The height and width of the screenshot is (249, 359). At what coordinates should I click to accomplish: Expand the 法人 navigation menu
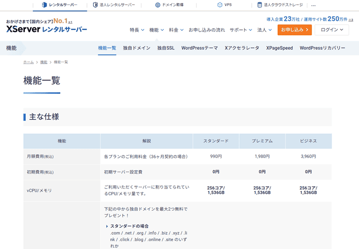pos(264,30)
